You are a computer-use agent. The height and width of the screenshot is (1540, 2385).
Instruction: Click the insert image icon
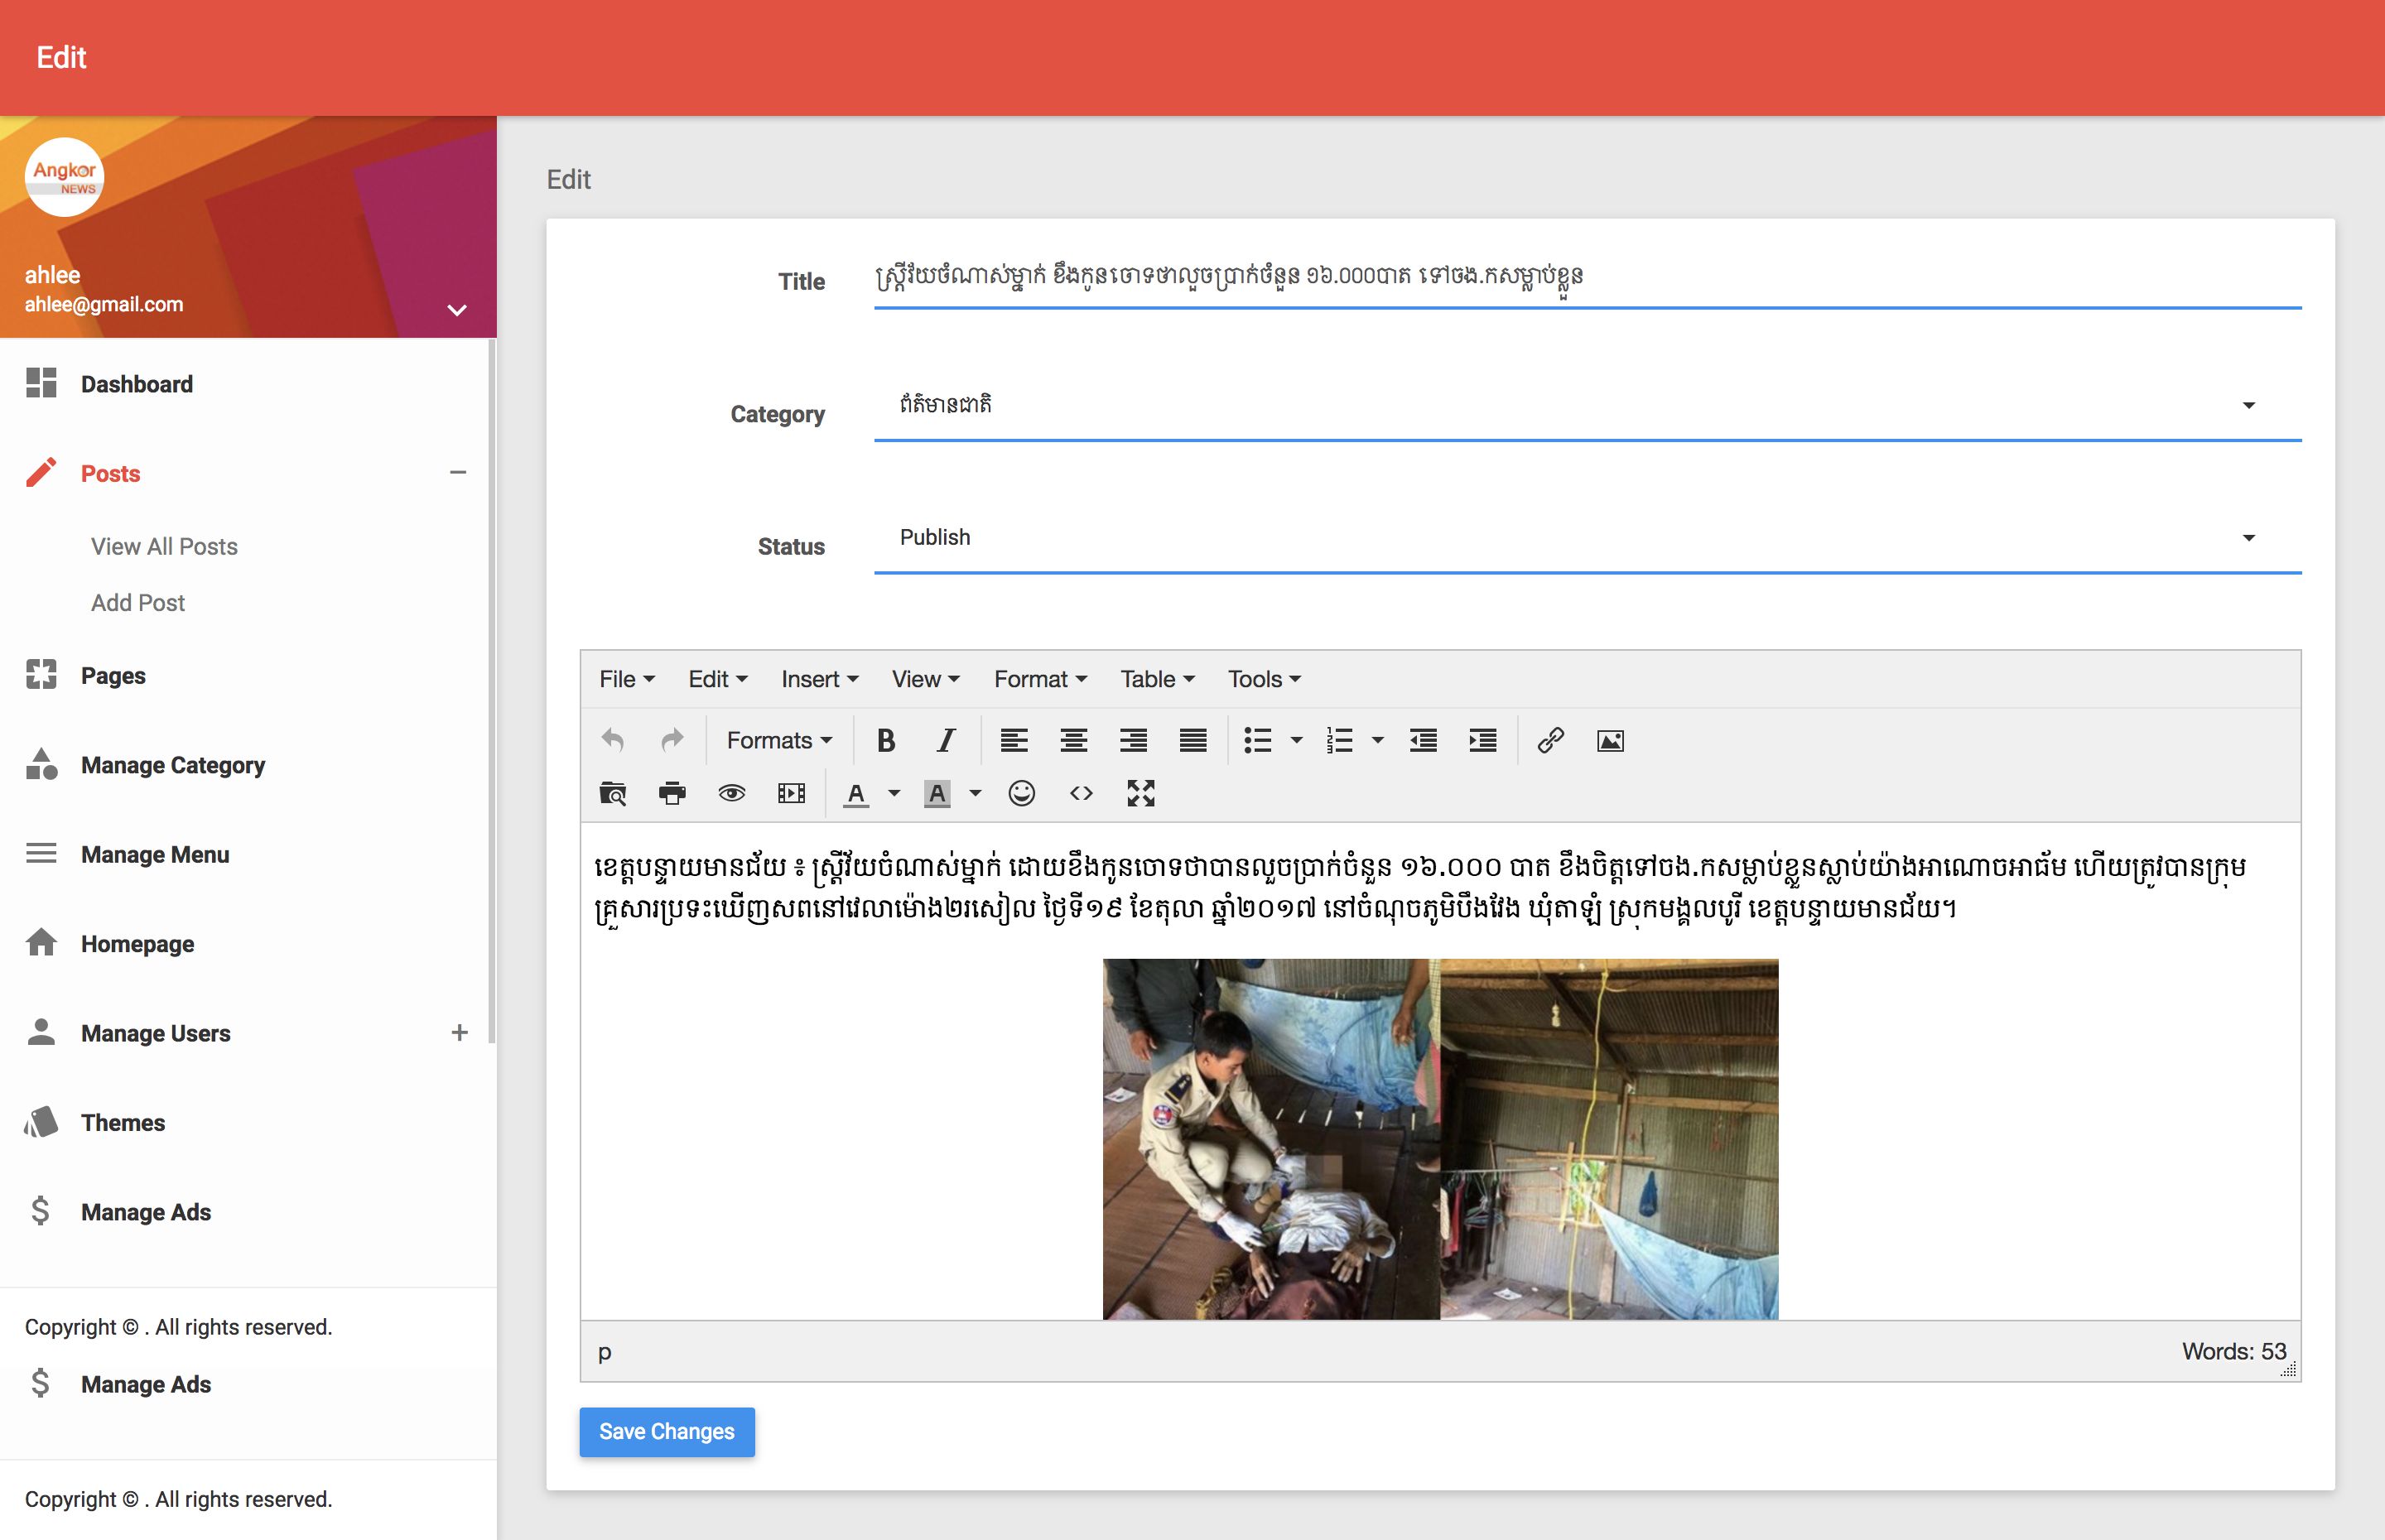(x=1610, y=741)
